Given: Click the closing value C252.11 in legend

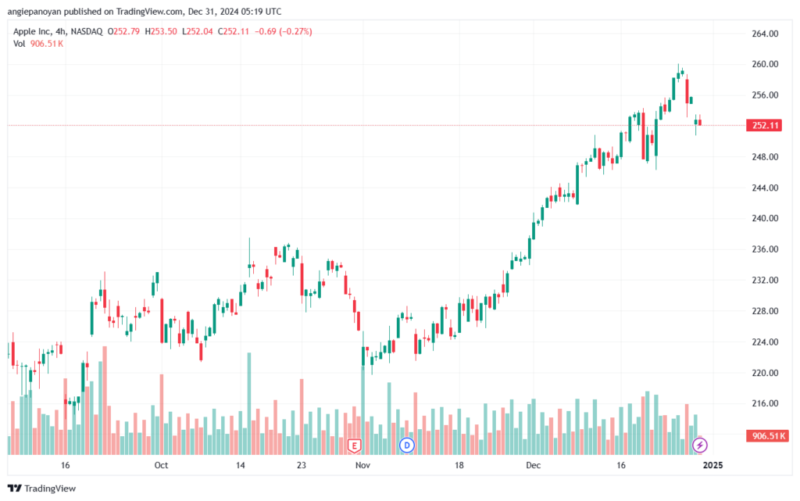Looking at the screenshot, I should [233, 31].
